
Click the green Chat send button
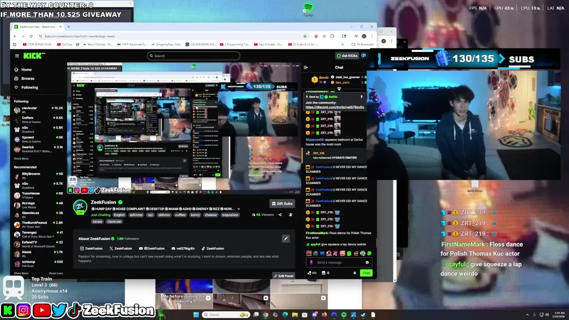(x=366, y=273)
